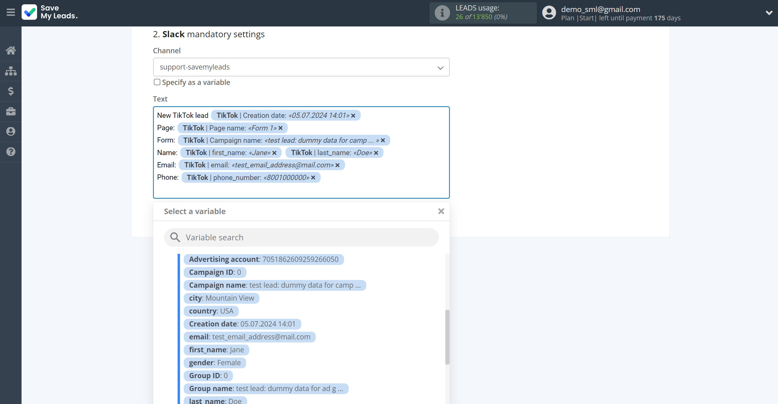Select the city: Mountain View variable
Screen dimensions: 778x404
point(222,298)
